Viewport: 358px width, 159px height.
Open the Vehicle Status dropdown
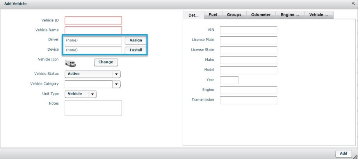[93, 74]
